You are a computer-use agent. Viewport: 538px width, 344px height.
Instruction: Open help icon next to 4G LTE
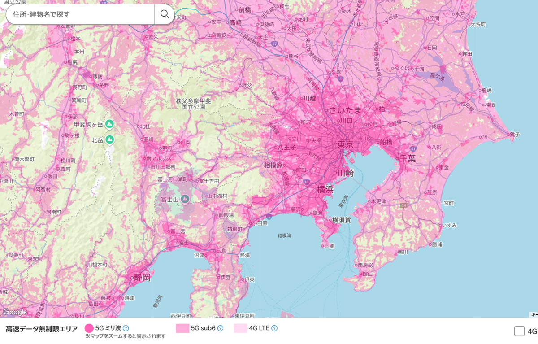pyautogui.click(x=274, y=328)
